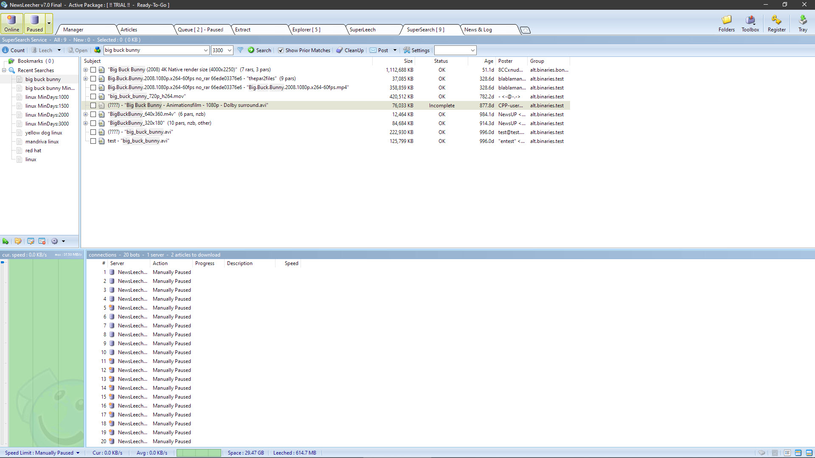
Task: Select recent search 'yellow dog linux'
Action: click(44, 133)
